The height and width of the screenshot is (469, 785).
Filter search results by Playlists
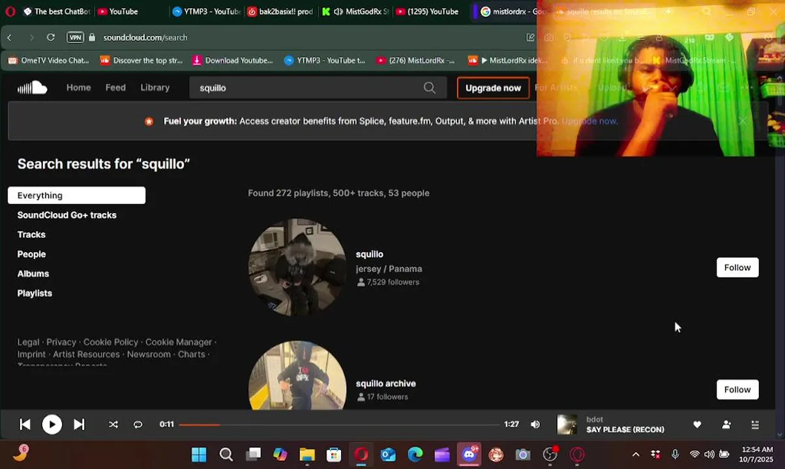tap(35, 293)
